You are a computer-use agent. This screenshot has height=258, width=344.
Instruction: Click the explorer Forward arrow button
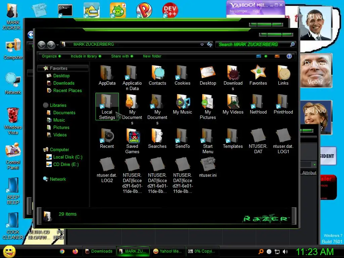pyautogui.click(x=51, y=45)
